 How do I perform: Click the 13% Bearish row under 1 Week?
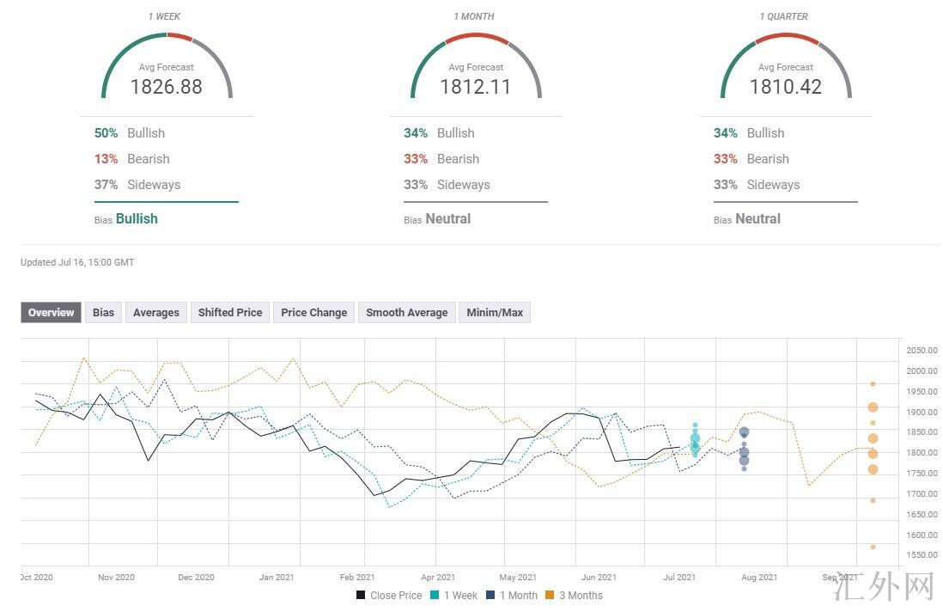pyautogui.click(x=132, y=159)
